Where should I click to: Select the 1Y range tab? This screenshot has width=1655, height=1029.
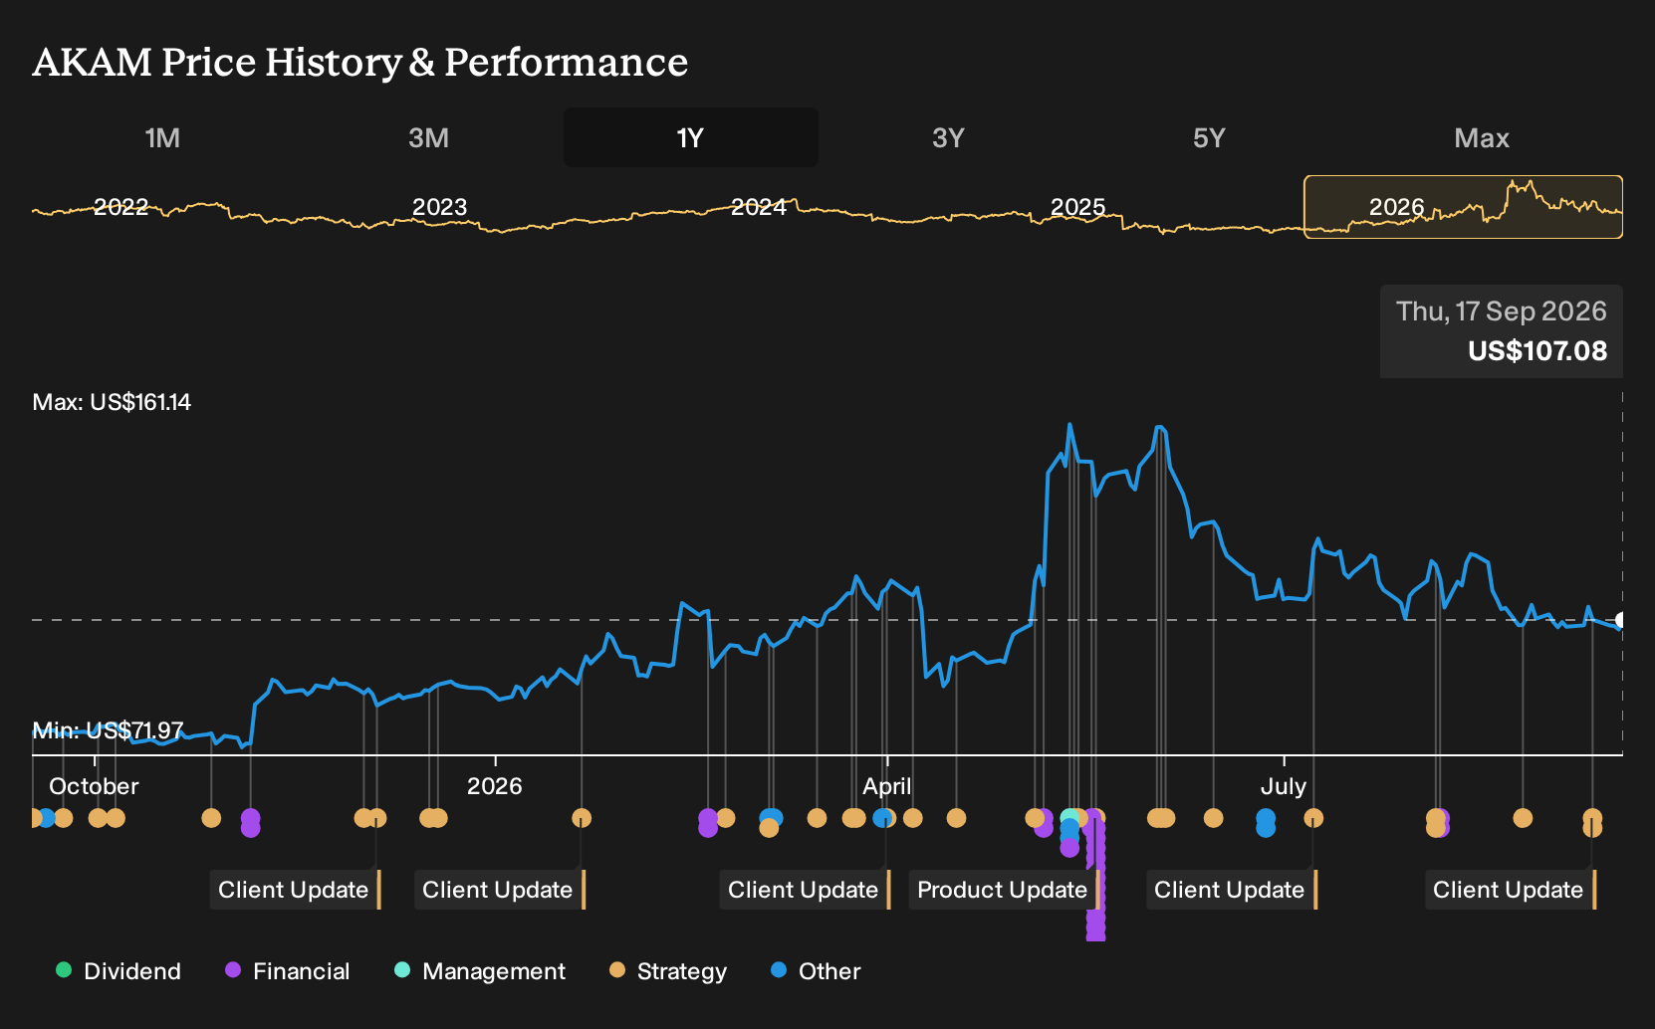[x=691, y=137]
